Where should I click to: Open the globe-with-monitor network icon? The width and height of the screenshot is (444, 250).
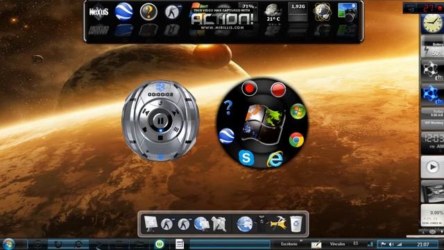tap(201, 224)
